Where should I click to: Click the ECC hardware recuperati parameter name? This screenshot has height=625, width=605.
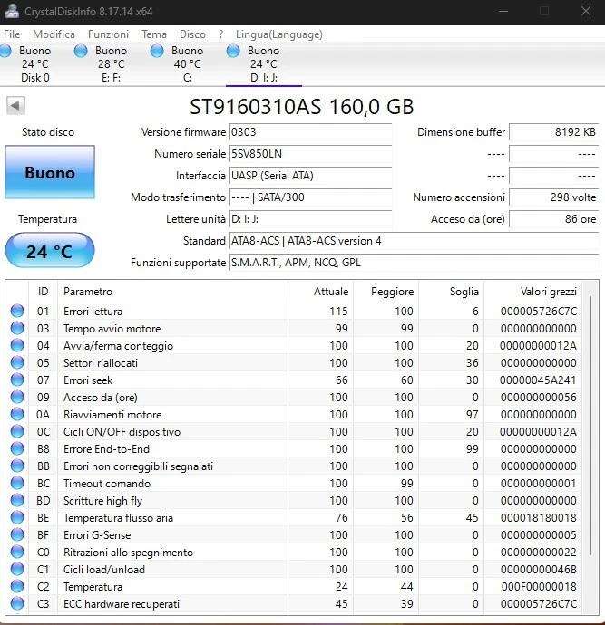(x=122, y=603)
